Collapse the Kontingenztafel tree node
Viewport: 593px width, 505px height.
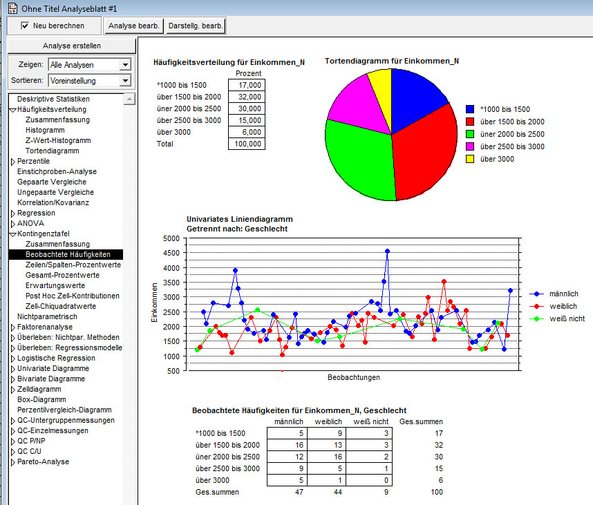(13, 234)
